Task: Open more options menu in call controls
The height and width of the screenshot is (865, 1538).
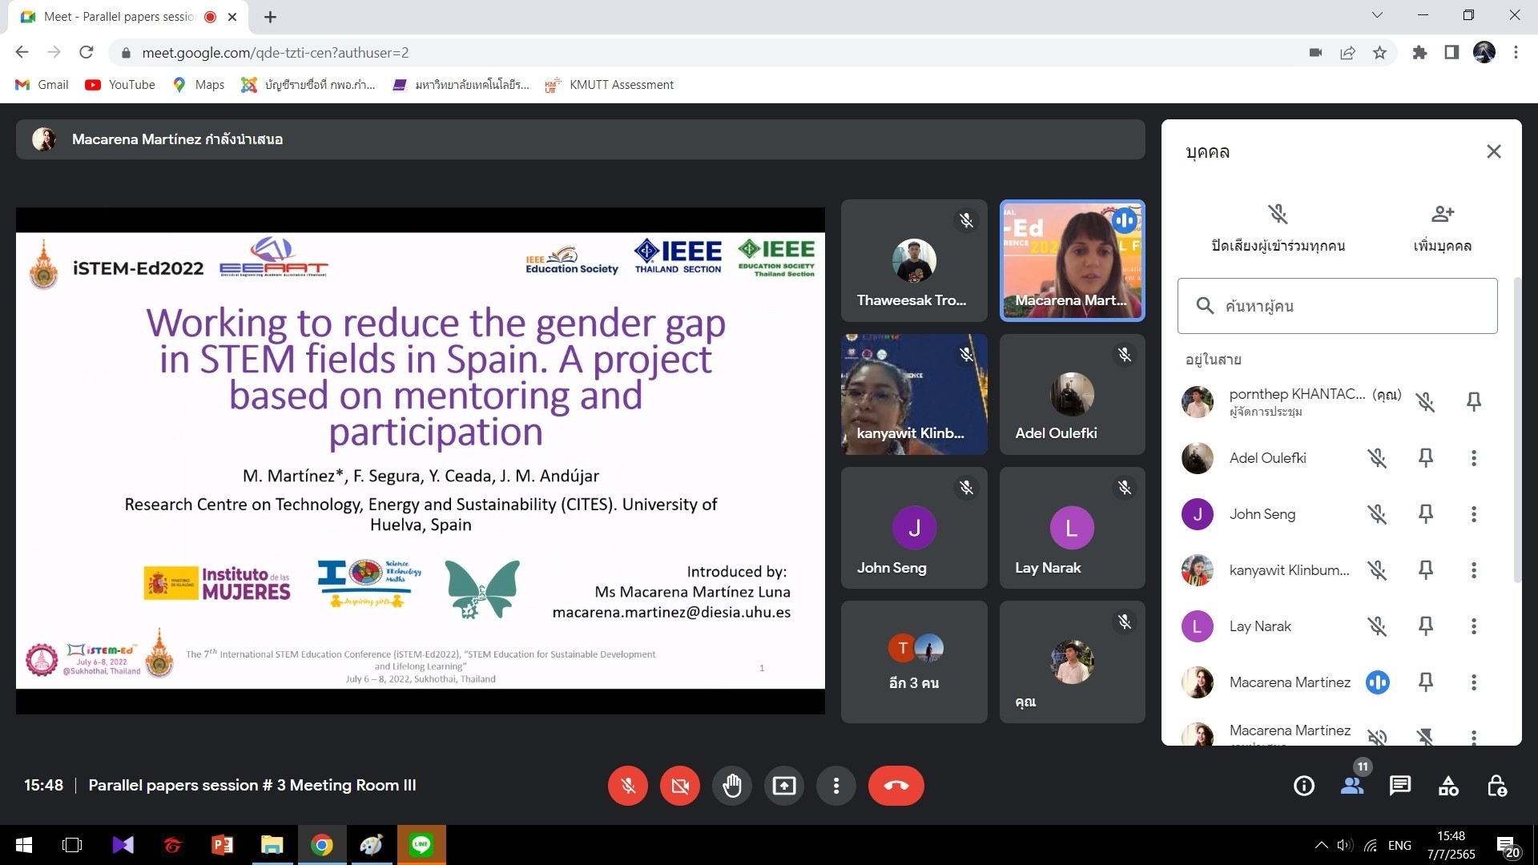Action: [x=836, y=786]
